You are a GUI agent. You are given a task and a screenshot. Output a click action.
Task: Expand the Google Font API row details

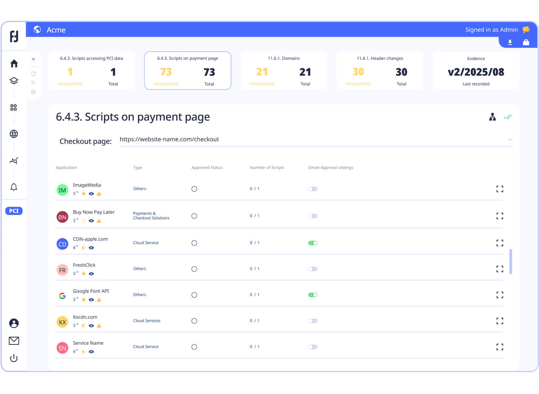pyautogui.click(x=500, y=295)
